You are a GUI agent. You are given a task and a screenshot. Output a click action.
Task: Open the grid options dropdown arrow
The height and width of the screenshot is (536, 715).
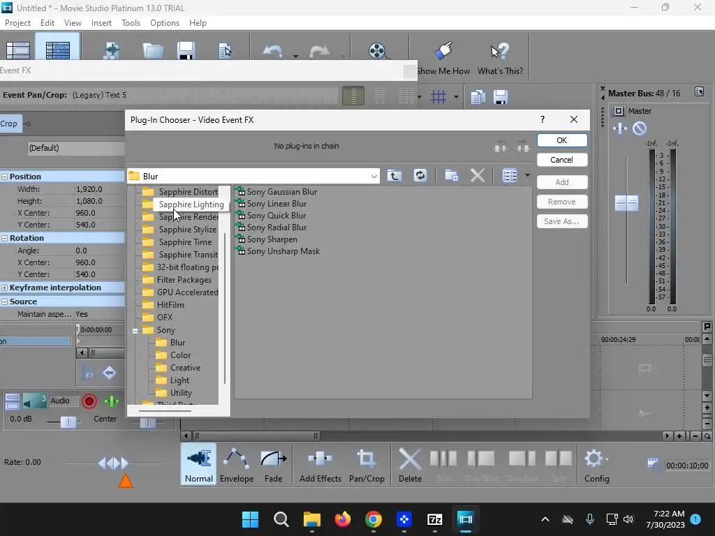tap(455, 96)
